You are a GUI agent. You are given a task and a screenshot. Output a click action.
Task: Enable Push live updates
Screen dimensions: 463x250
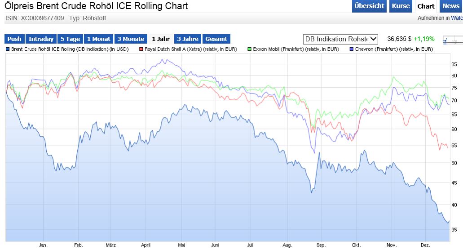(x=14, y=39)
